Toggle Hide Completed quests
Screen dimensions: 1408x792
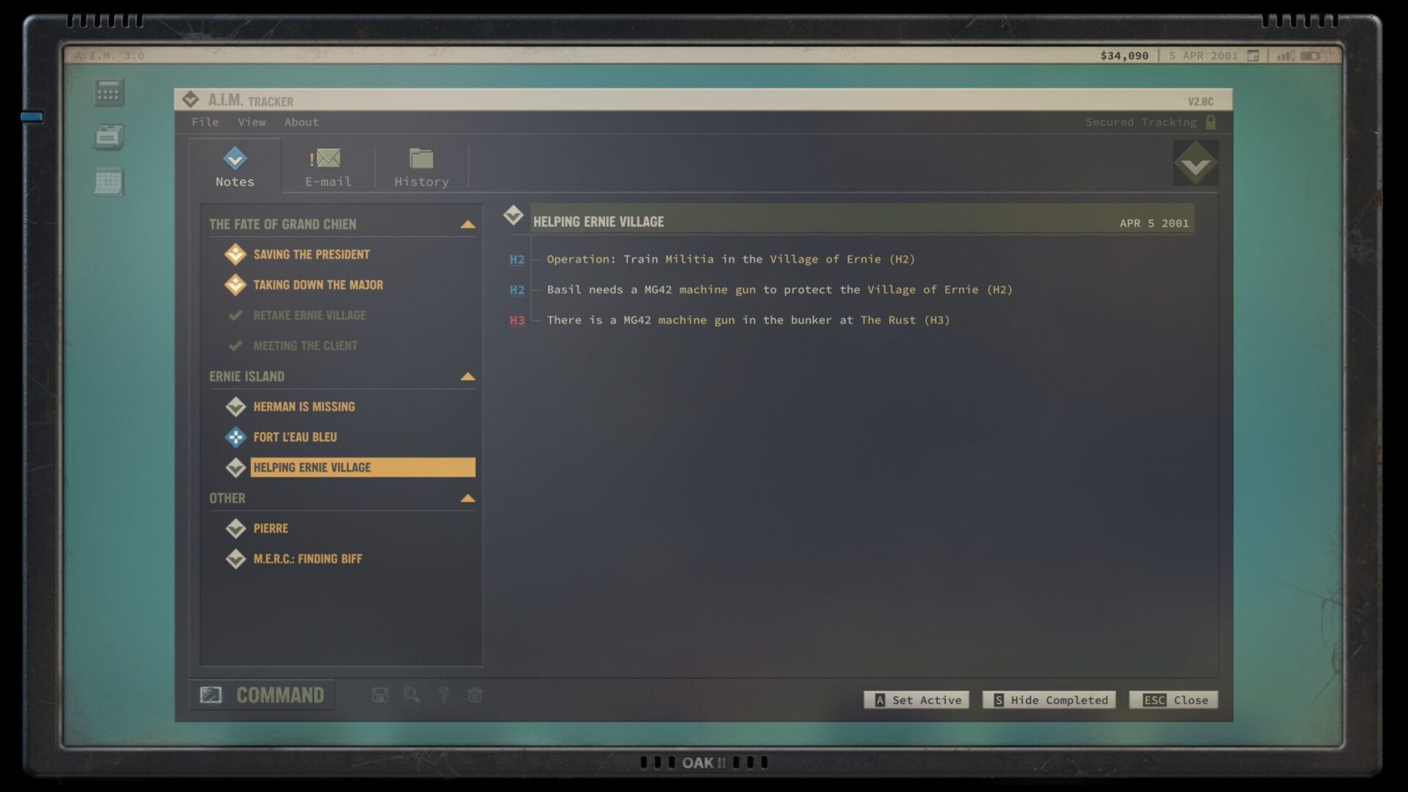coord(1049,700)
